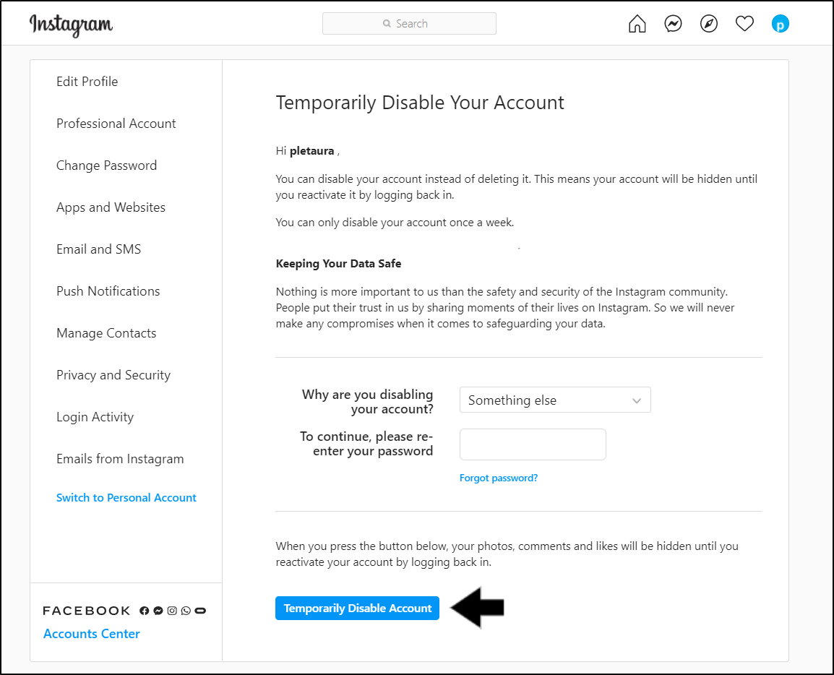Open the profile avatar menu

click(781, 24)
